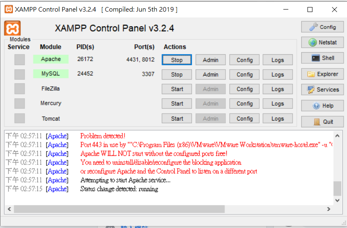Click the green MySQL module label

[x=51, y=74]
